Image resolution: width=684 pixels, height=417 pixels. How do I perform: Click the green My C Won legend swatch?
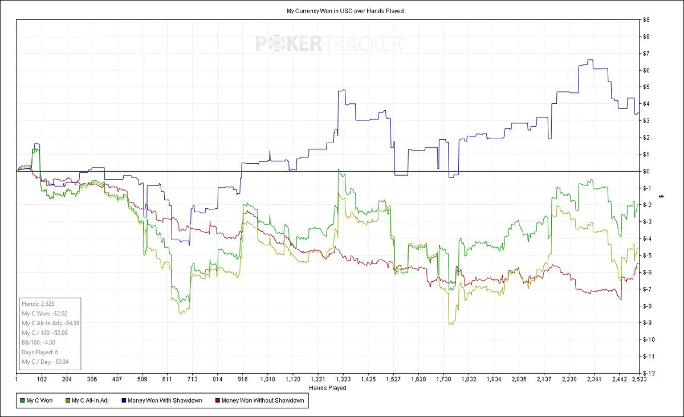point(22,400)
